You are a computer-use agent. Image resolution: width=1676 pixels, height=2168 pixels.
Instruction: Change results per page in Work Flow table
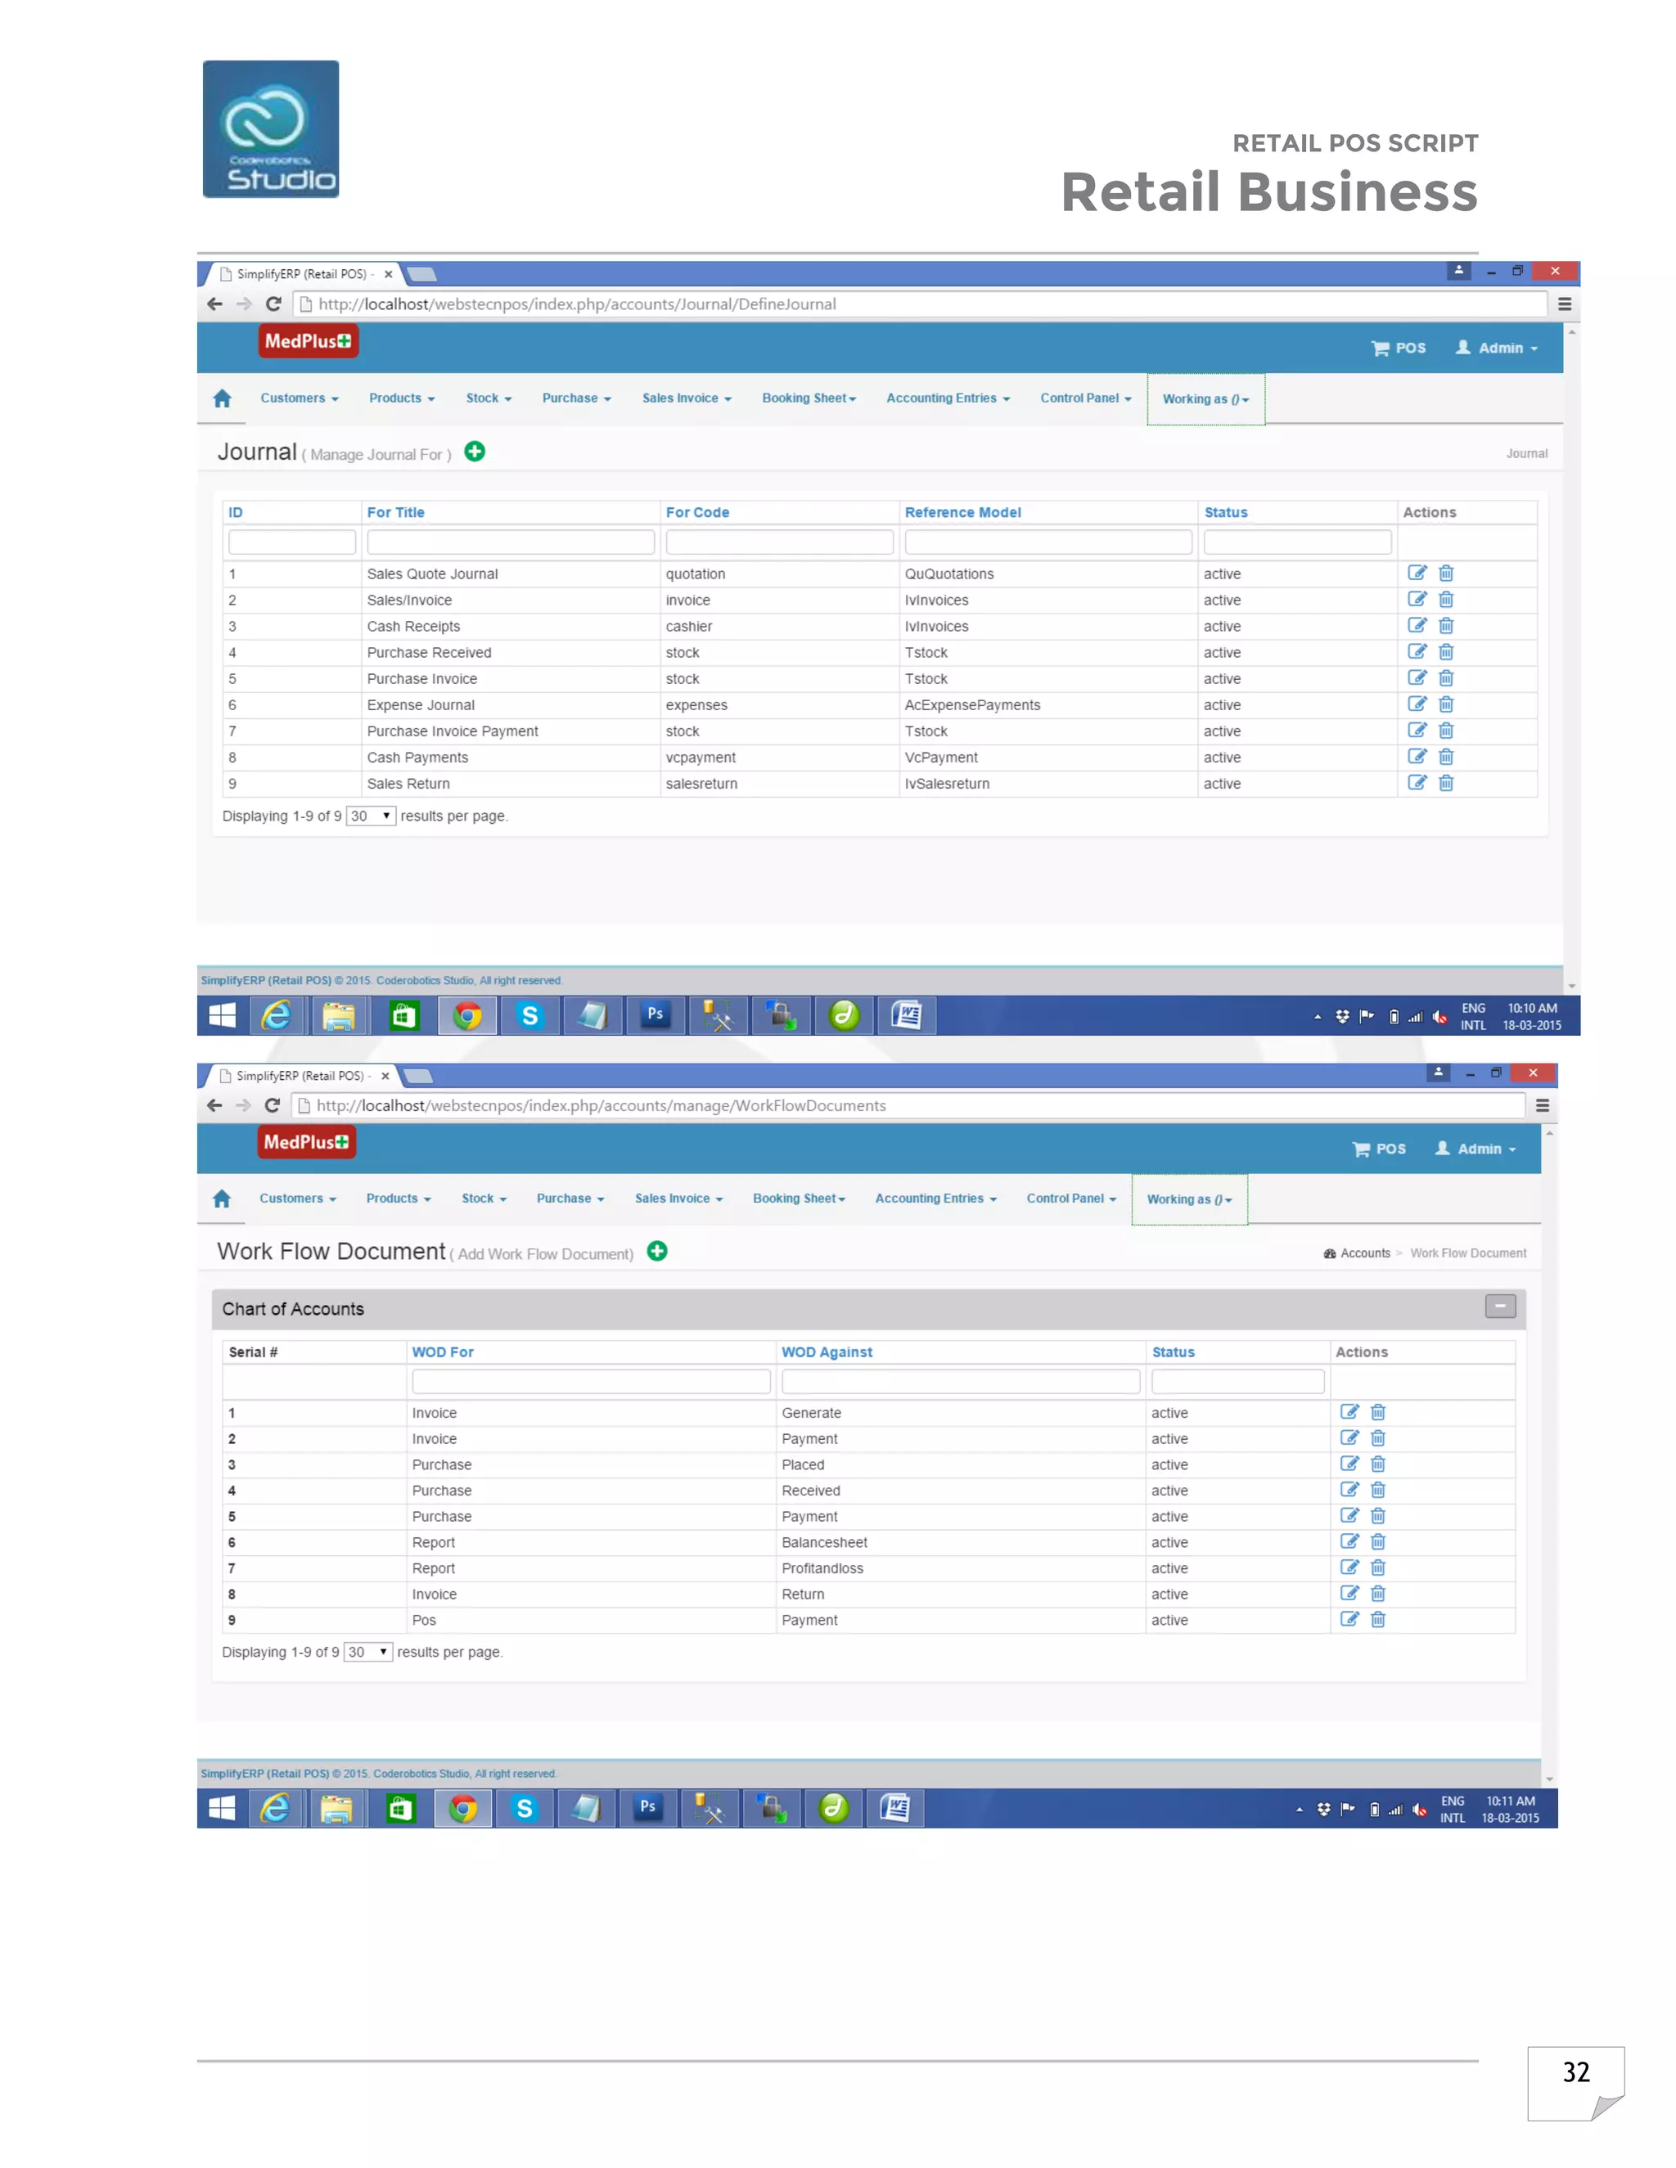[x=368, y=1652]
